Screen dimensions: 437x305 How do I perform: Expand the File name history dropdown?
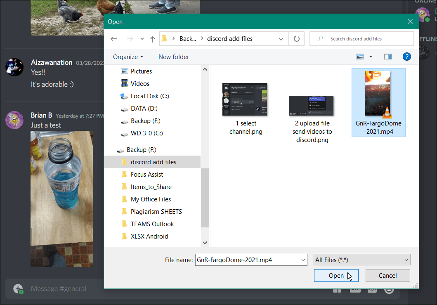pos(303,260)
